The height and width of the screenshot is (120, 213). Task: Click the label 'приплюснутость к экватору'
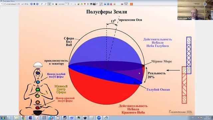click(x=56, y=62)
